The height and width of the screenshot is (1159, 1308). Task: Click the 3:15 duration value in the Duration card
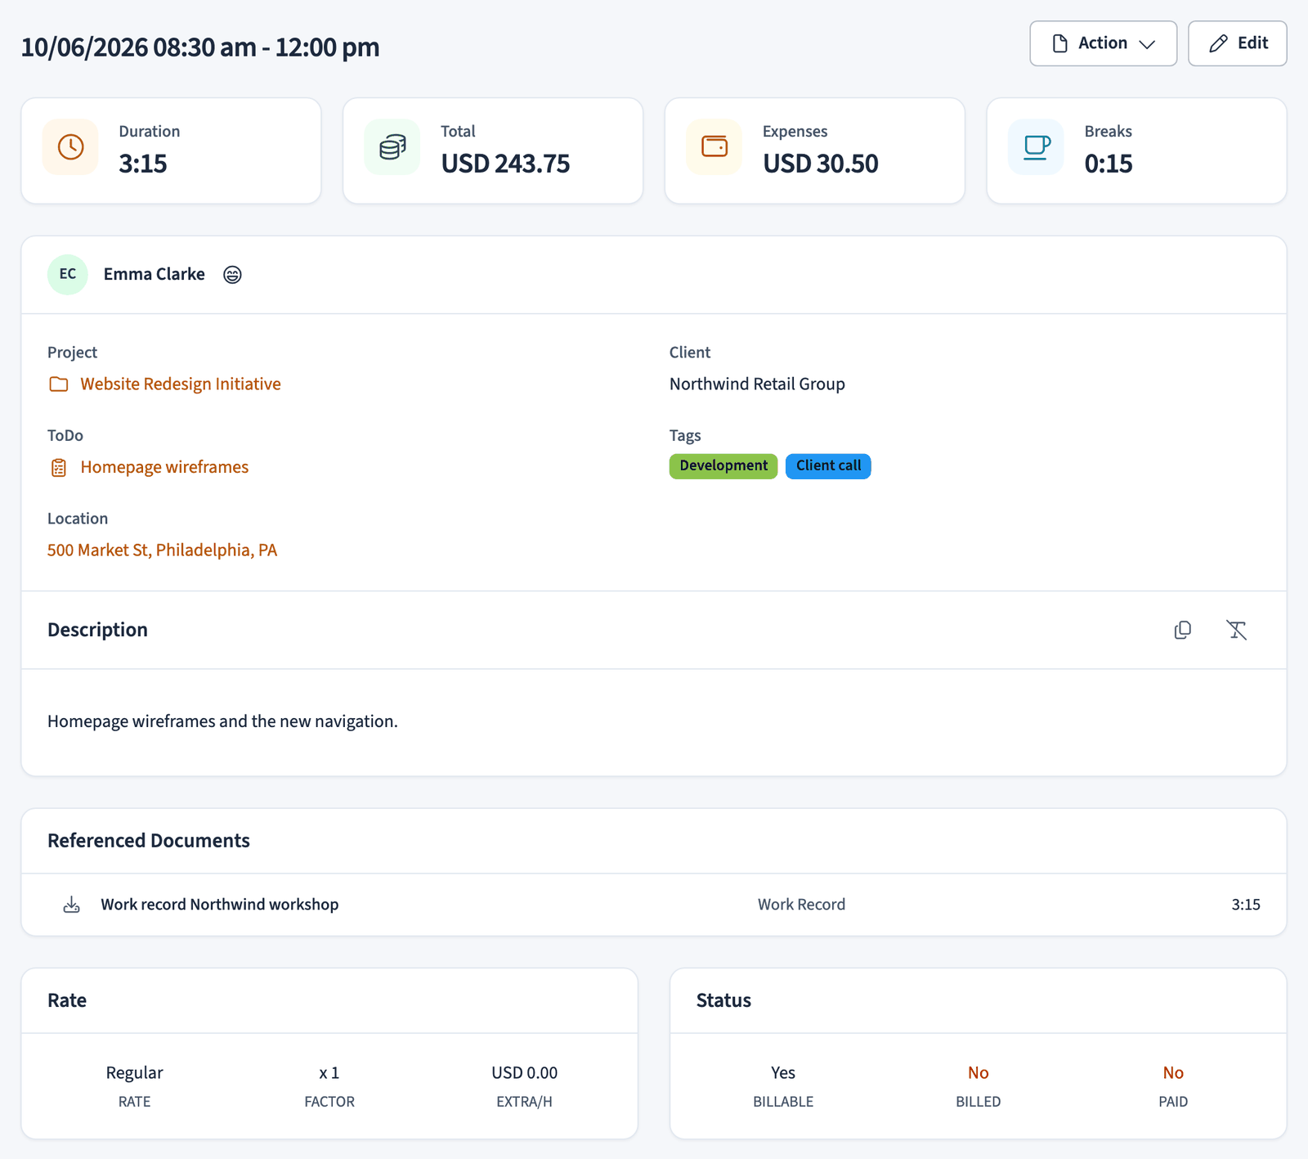[143, 164]
